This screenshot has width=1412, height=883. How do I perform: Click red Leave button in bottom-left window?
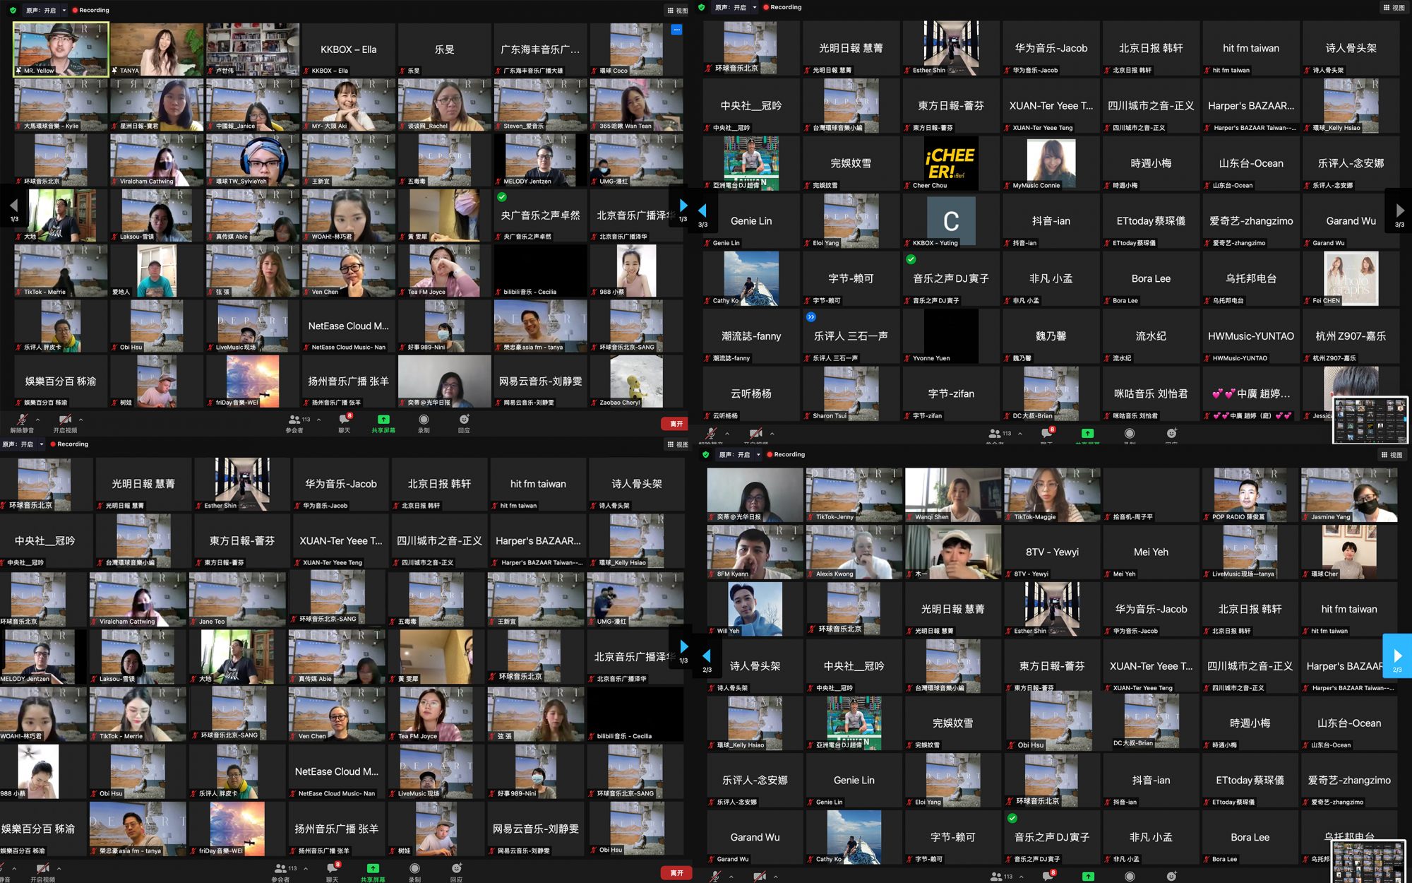[676, 873]
